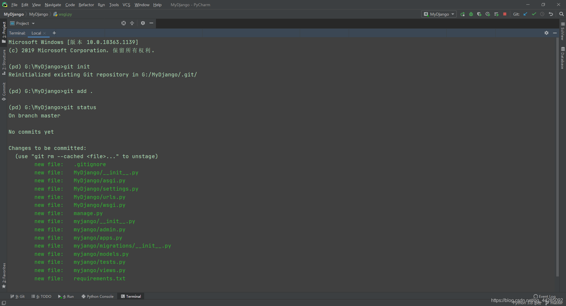This screenshot has height=306, width=566.
Task: Open the View menu
Action: (36, 5)
